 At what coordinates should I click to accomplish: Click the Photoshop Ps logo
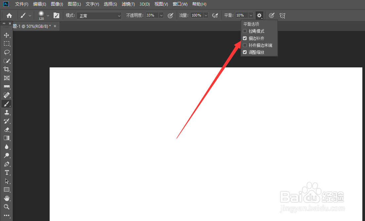point(6,4)
